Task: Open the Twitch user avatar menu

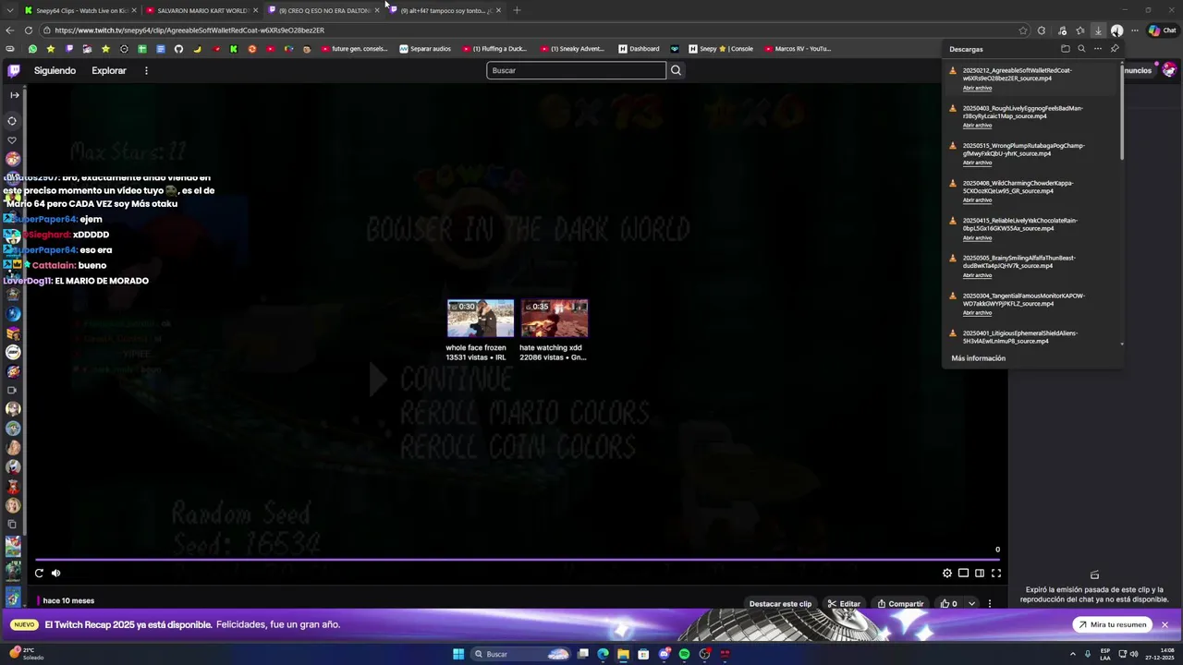Action: (x=1169, y=70)
